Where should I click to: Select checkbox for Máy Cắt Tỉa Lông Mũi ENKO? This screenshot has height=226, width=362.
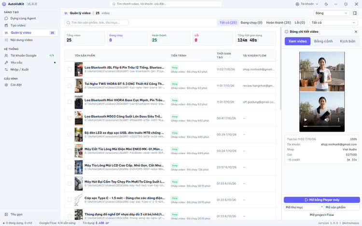(x=70, y=151)
